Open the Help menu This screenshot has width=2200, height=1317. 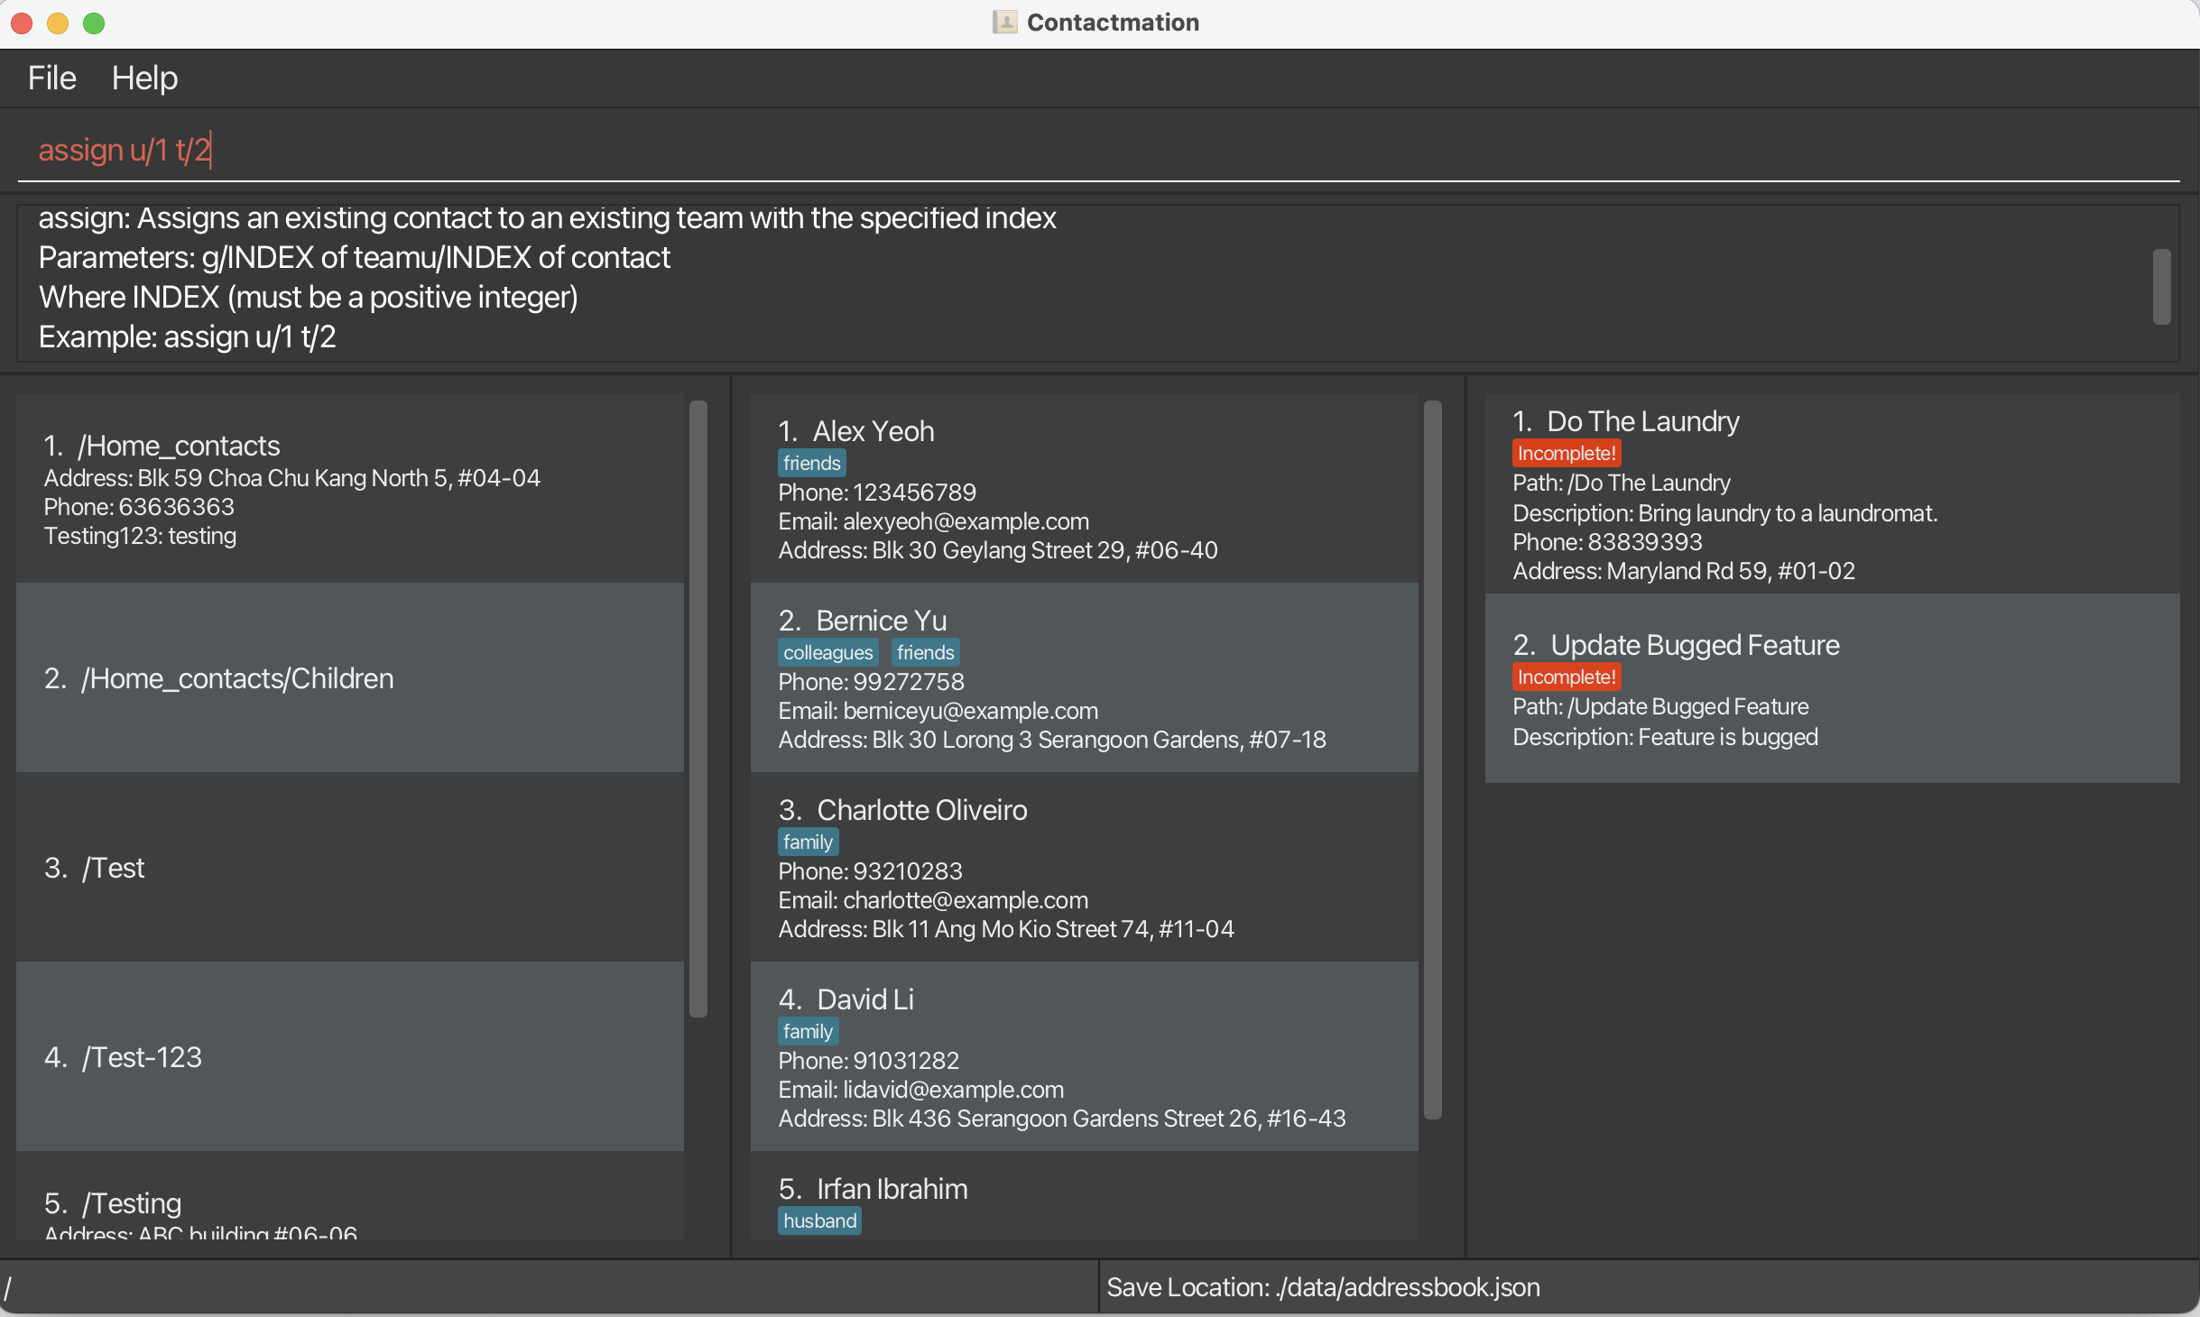point(144,78)
